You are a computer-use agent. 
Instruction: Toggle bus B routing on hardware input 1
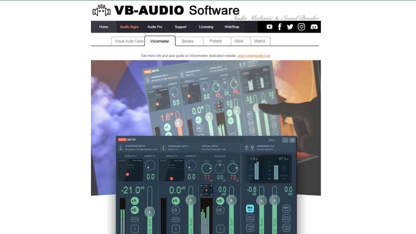[134, 210]
